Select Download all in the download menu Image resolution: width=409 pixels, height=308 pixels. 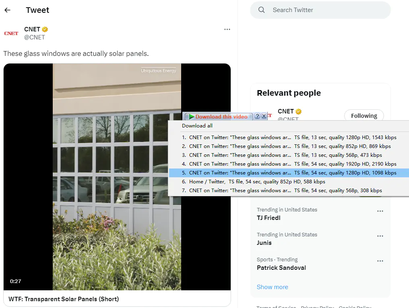(197, 126)
